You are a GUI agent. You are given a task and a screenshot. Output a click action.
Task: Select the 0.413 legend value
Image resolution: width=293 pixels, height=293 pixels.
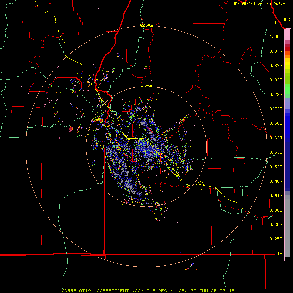[276, 196]
